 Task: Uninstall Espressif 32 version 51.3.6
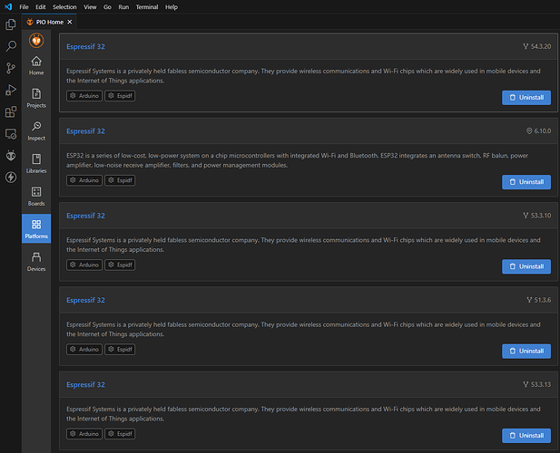point(526,351)
